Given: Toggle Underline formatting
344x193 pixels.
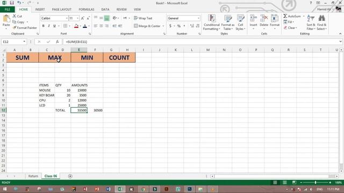Looking at the screenshot, I should pyautogui.click(x=54, y=26).
